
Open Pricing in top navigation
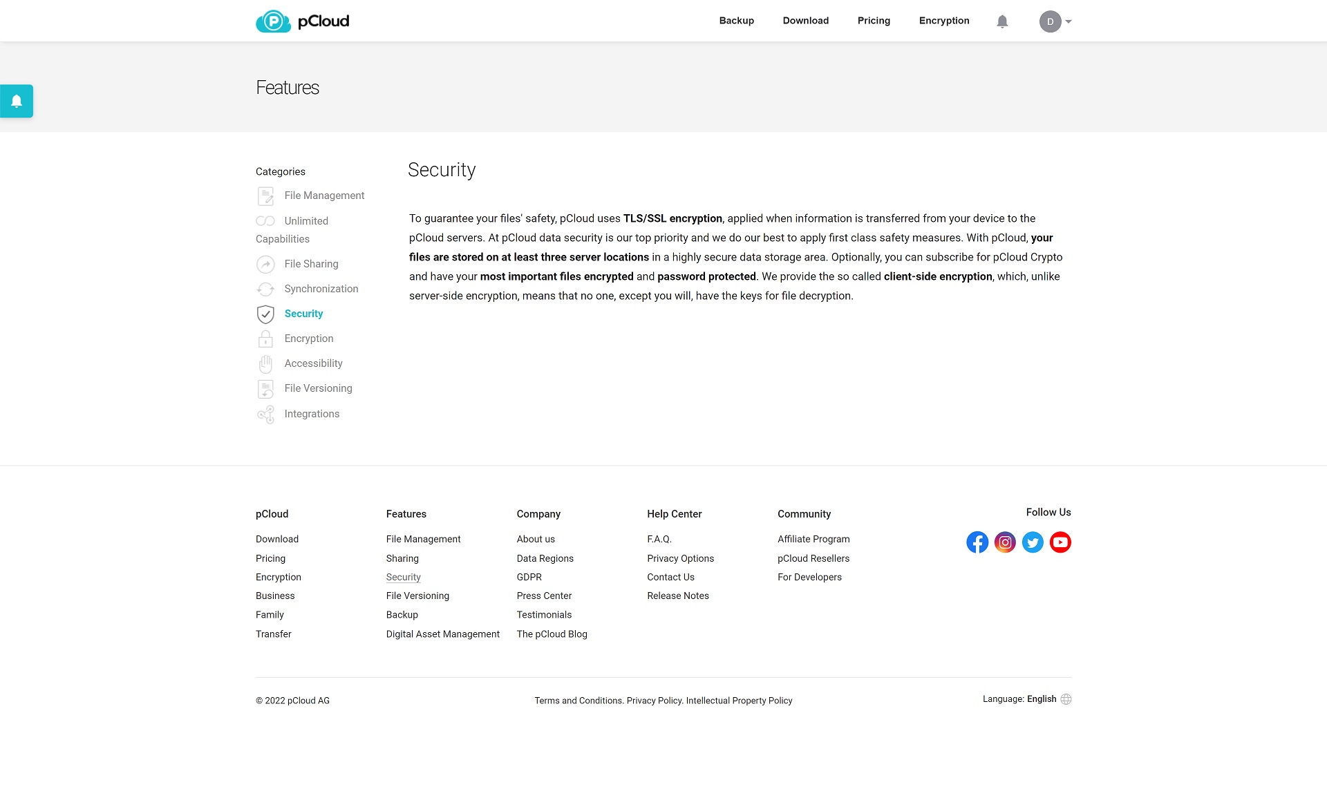tap(874, 21)
